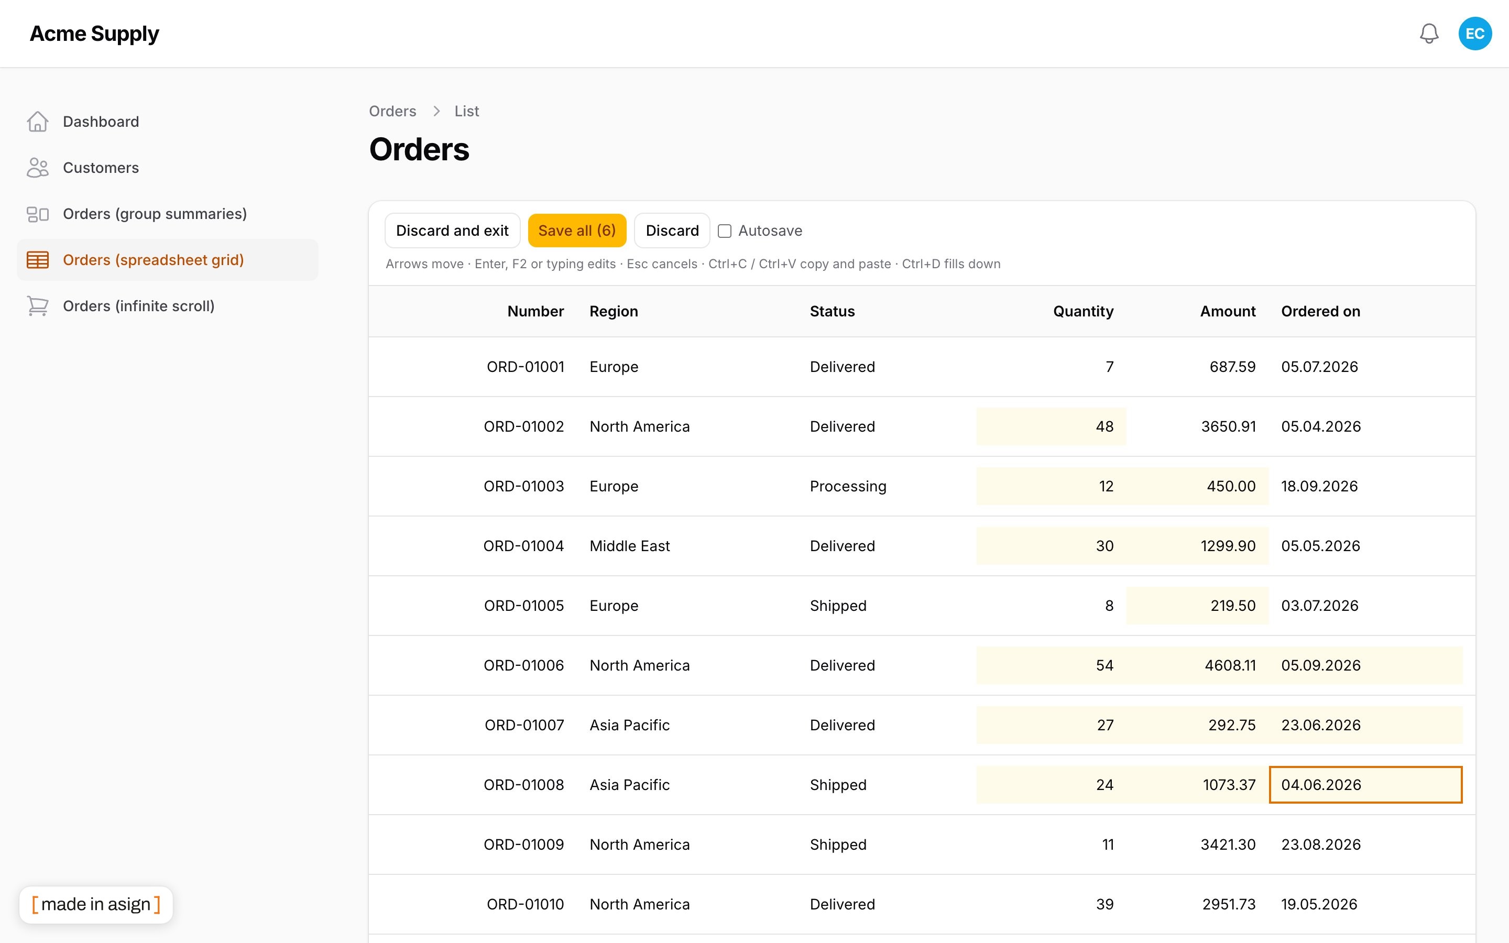The height and width of the screenshot is (943, 1509).
Task: Open Customers in the sidebar
Action: pos(168,168)
